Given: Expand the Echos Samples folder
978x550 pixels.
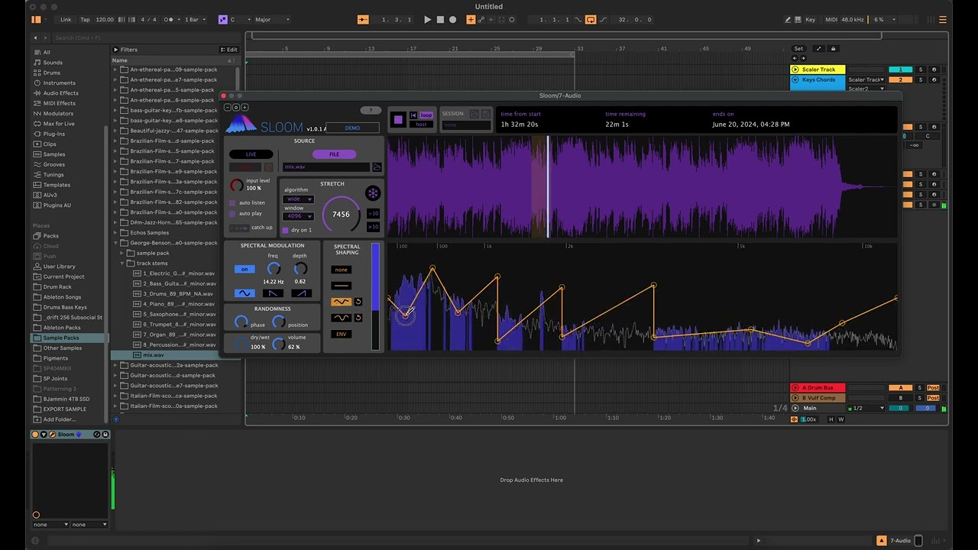Looking at the screenshot, I should pos(116,233).
